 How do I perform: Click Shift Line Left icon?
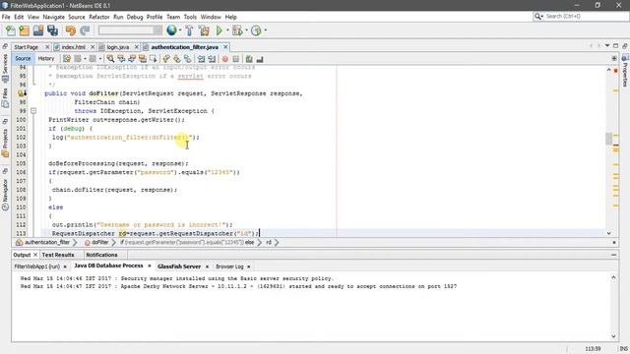click(201, 59)
